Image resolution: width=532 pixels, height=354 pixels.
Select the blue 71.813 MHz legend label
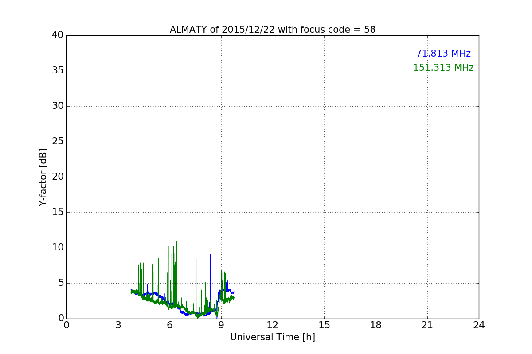(x=443, y=54)
